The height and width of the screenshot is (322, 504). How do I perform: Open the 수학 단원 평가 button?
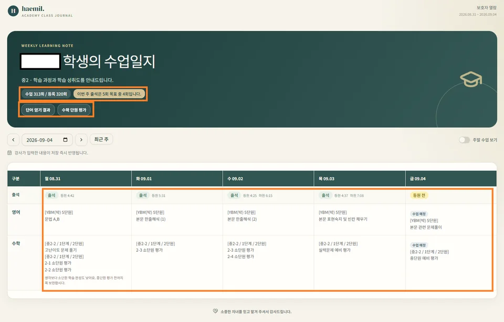click(74, 110)
